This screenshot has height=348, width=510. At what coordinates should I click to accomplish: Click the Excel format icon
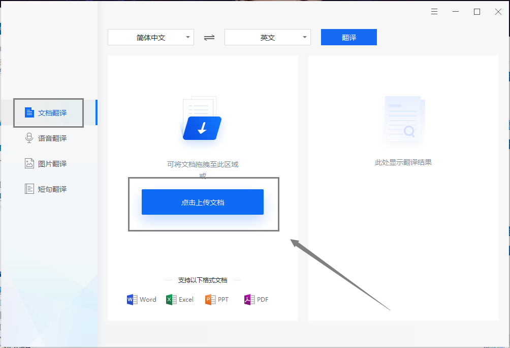171,300
